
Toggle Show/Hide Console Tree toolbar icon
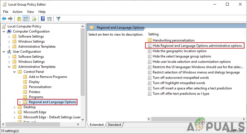[x=26, y=19]
